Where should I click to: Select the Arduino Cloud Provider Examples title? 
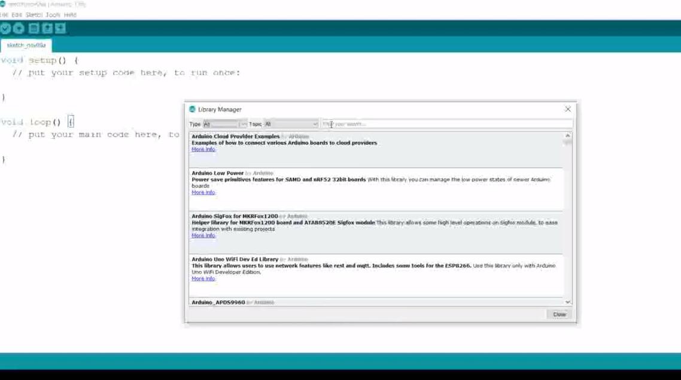[236, 136]
